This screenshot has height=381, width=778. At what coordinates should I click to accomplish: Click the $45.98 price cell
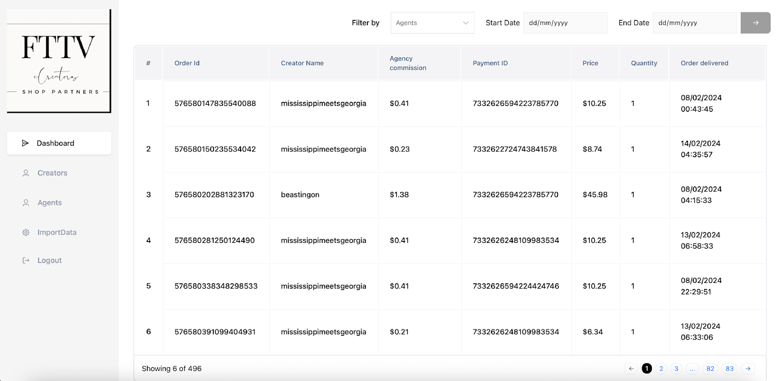coord(595,195)
